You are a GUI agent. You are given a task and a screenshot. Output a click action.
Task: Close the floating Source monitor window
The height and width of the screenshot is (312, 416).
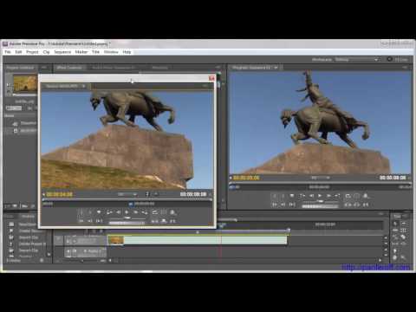pyautogui.click(x=211, y=78)
